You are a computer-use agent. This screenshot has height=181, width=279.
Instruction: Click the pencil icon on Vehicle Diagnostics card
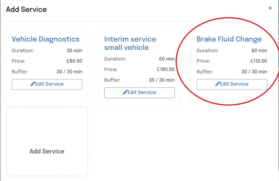click(x=33, y=84)
